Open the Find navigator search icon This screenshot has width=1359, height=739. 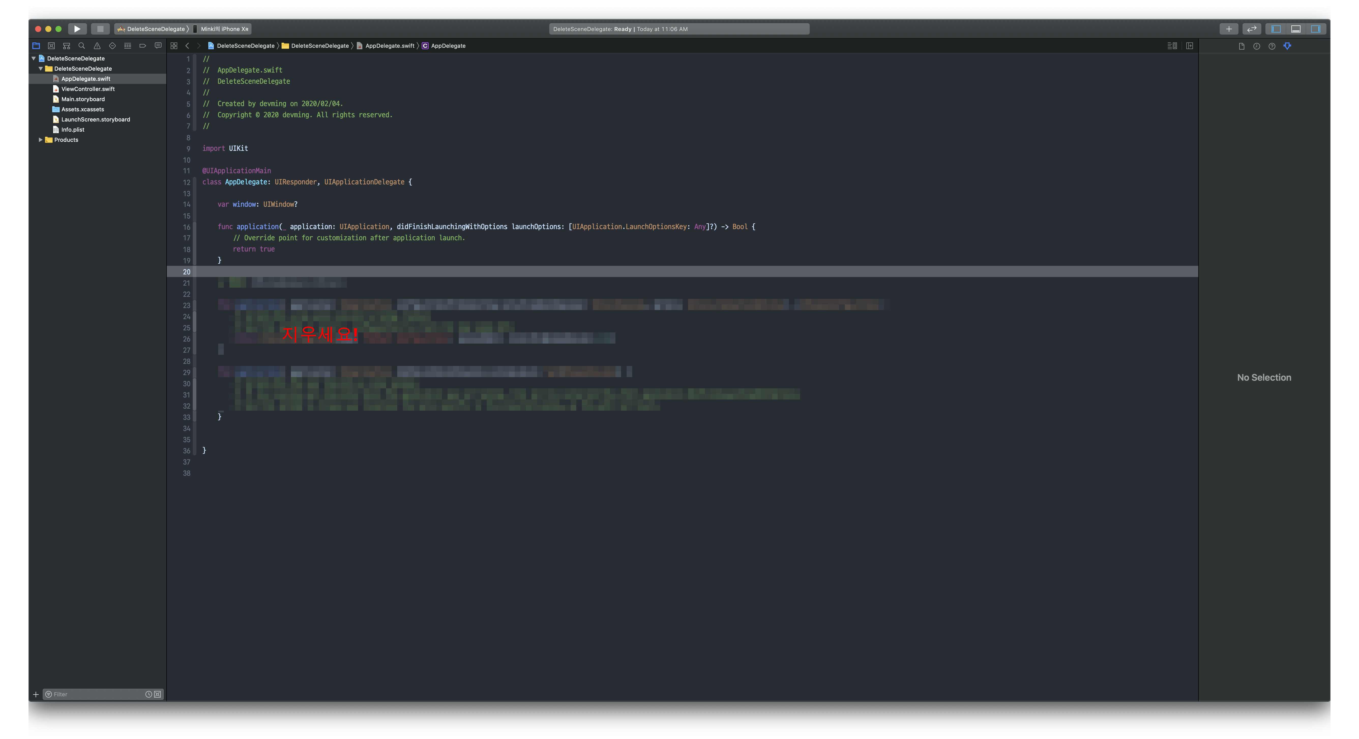[82, 46]
